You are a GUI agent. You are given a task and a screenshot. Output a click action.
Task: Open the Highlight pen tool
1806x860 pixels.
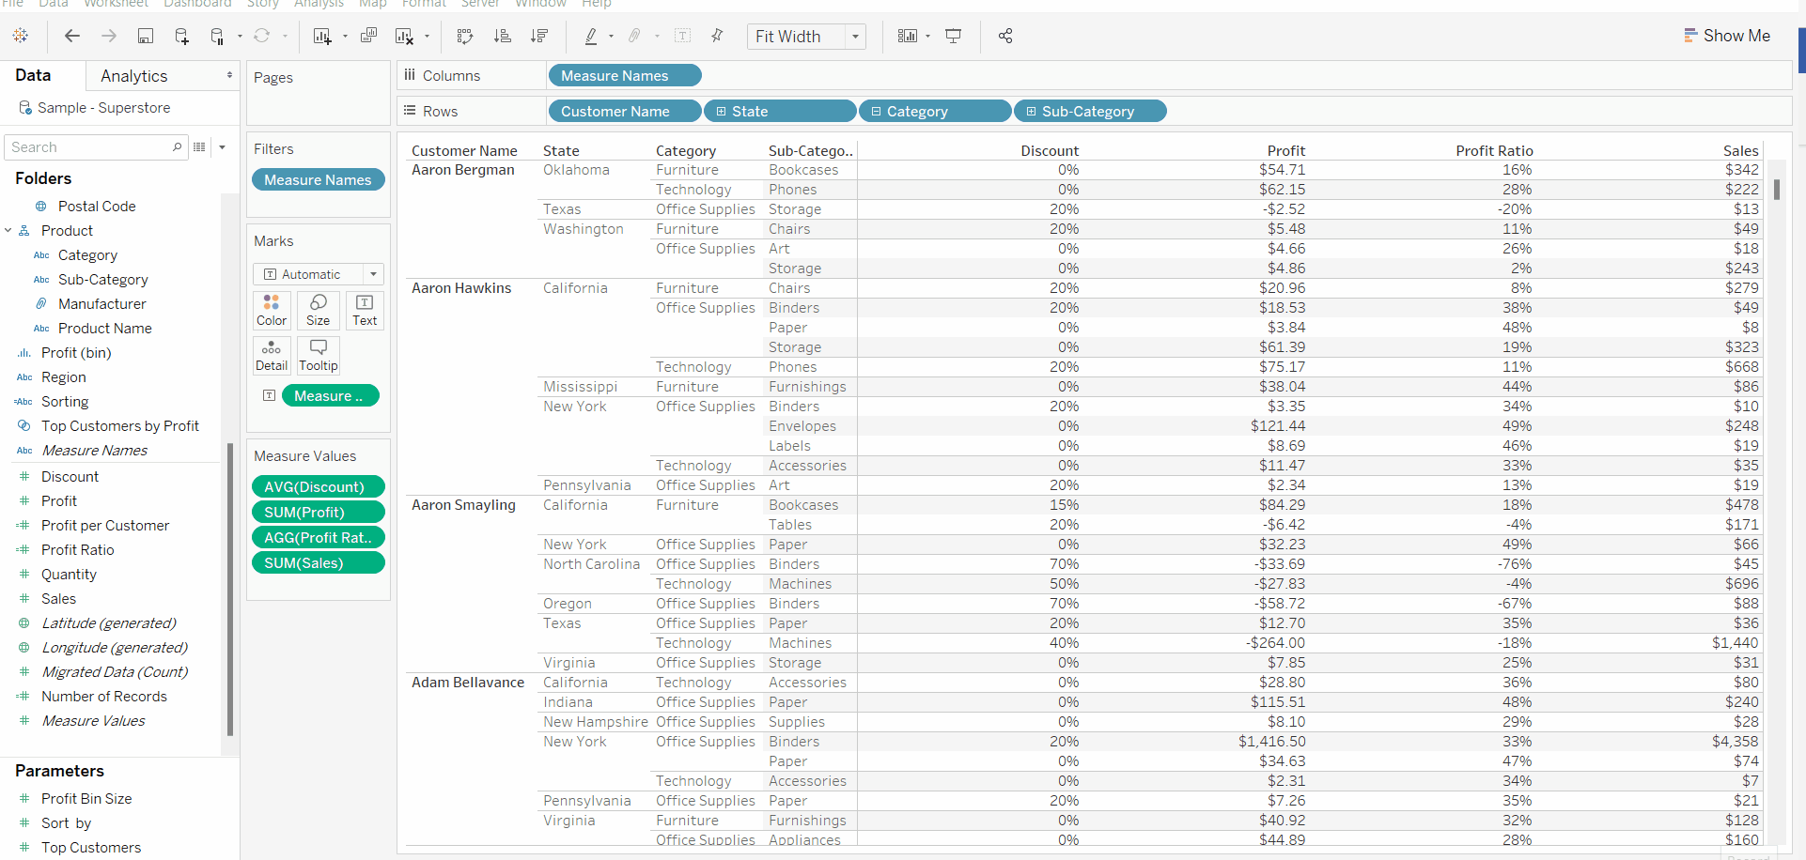pyautogui.click(x=591, y=36)
